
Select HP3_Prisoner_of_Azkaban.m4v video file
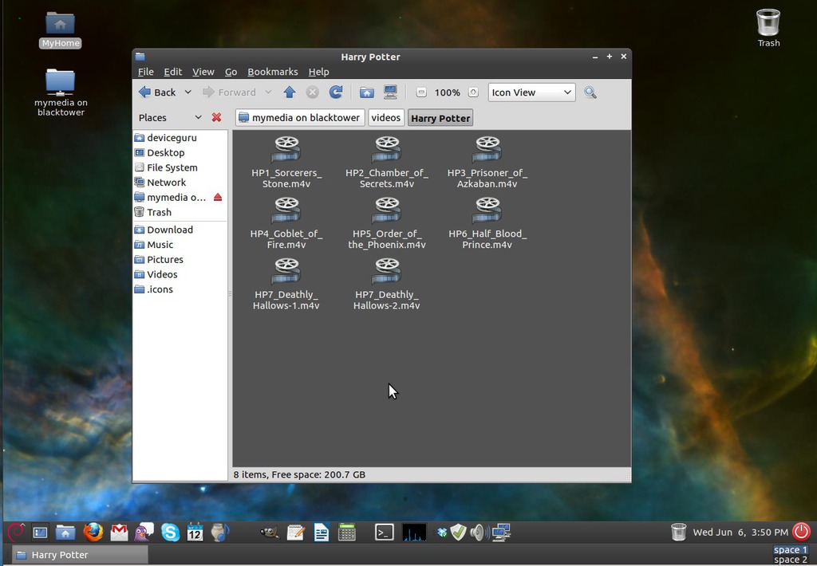(487, 162)
